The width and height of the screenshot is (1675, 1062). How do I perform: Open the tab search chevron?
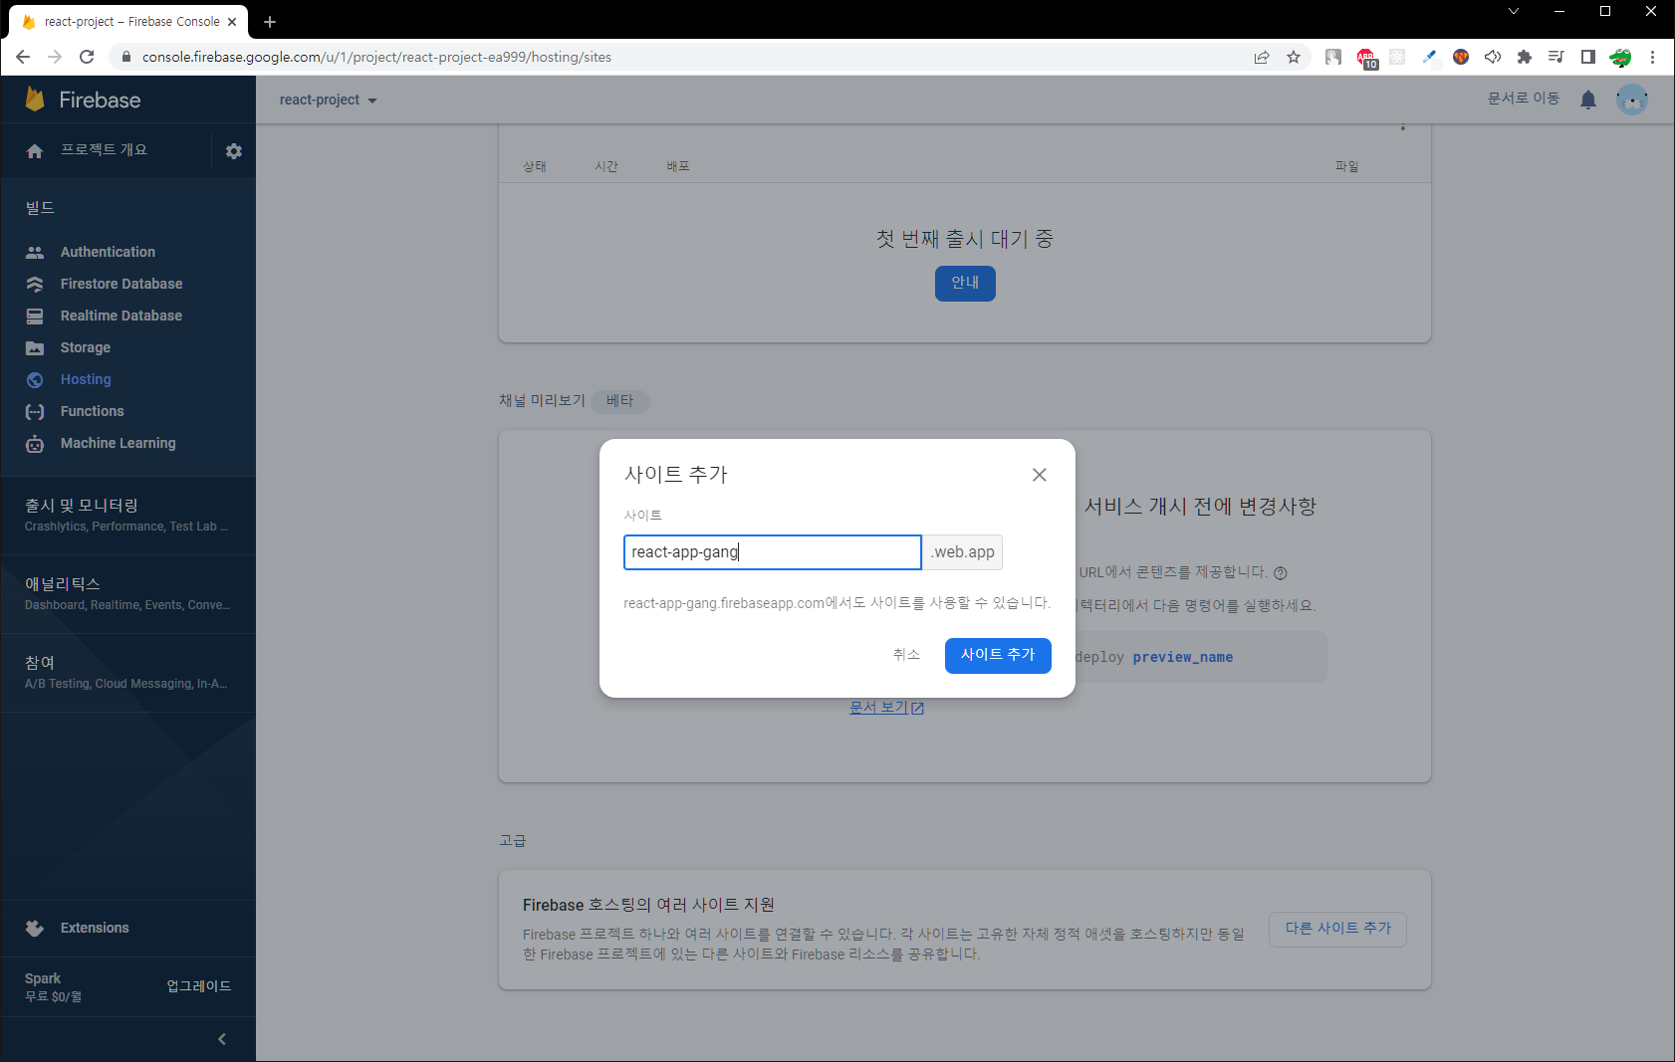coord(1514,12)
